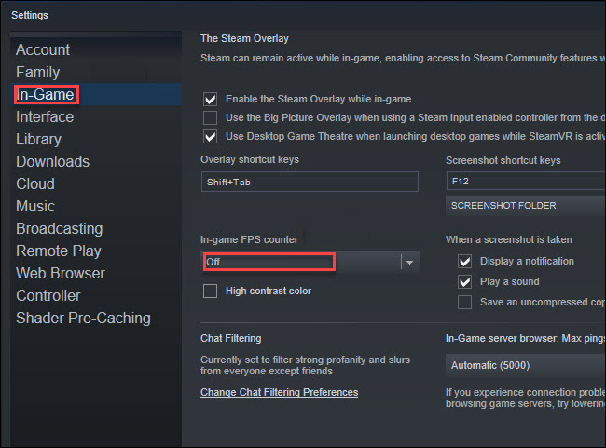Enable the High contrast color checkbox

[211, 292]
